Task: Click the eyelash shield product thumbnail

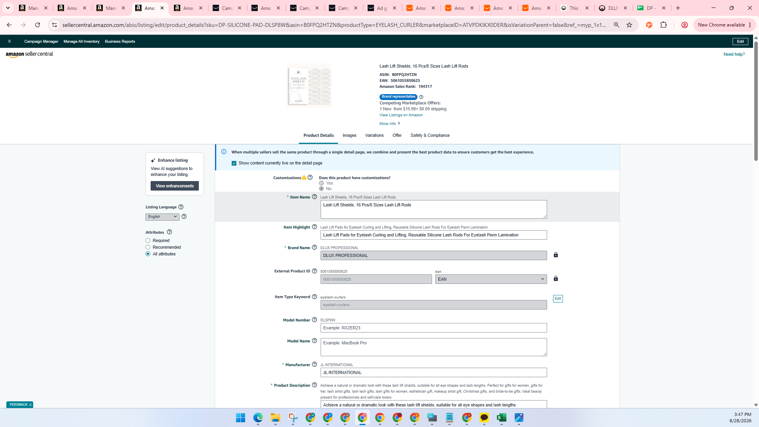Action: click(309, 85)
